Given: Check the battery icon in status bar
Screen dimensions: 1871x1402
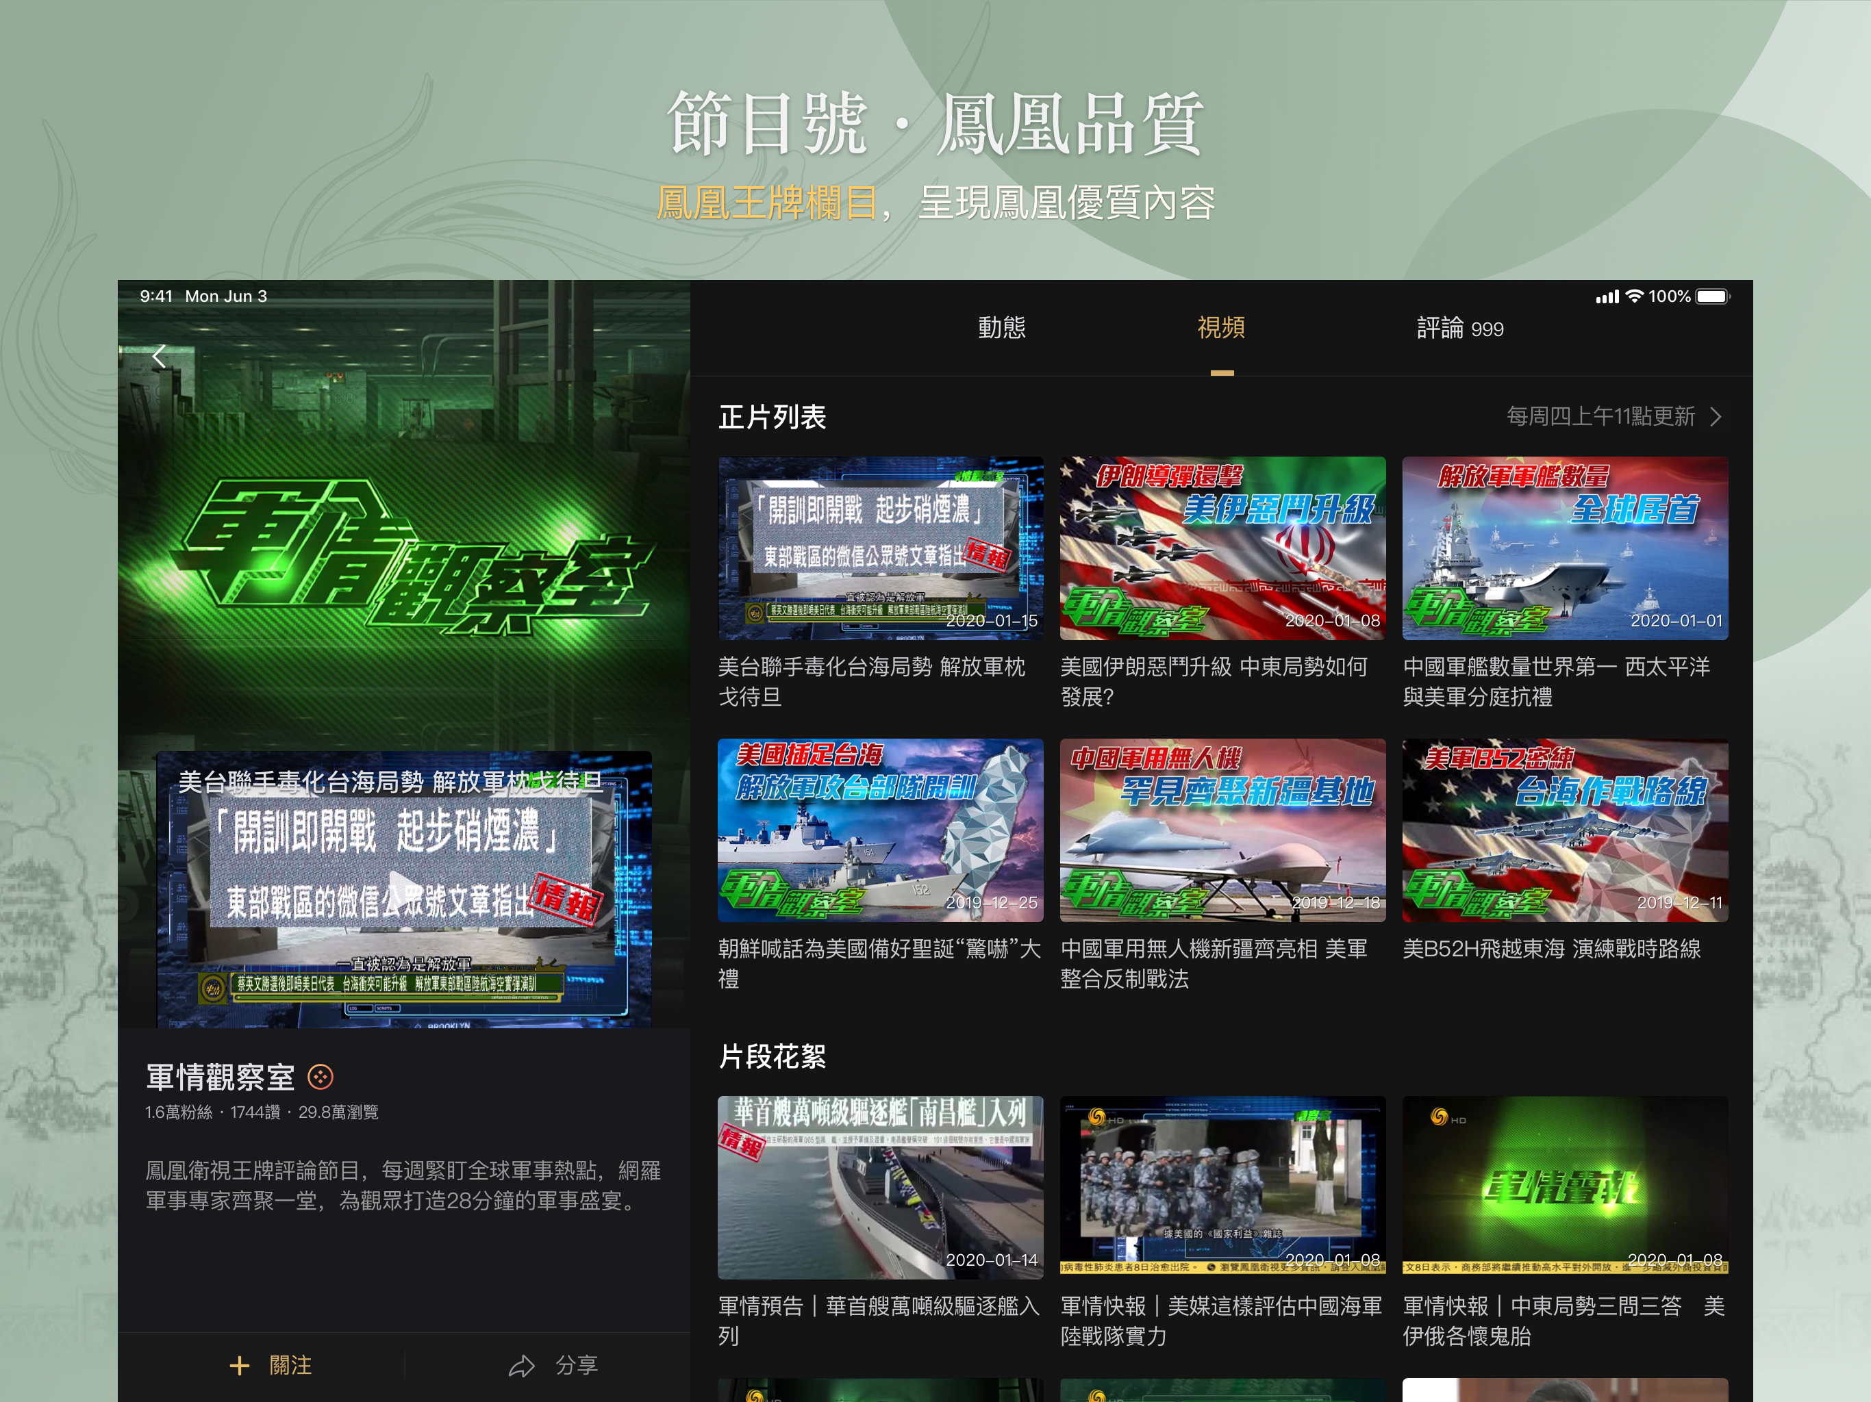Looking at the screenshot, I should point(1713,297).
